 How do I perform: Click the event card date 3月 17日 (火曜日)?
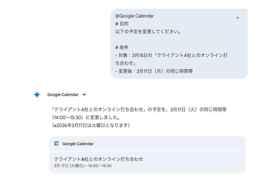pos(69,166)
